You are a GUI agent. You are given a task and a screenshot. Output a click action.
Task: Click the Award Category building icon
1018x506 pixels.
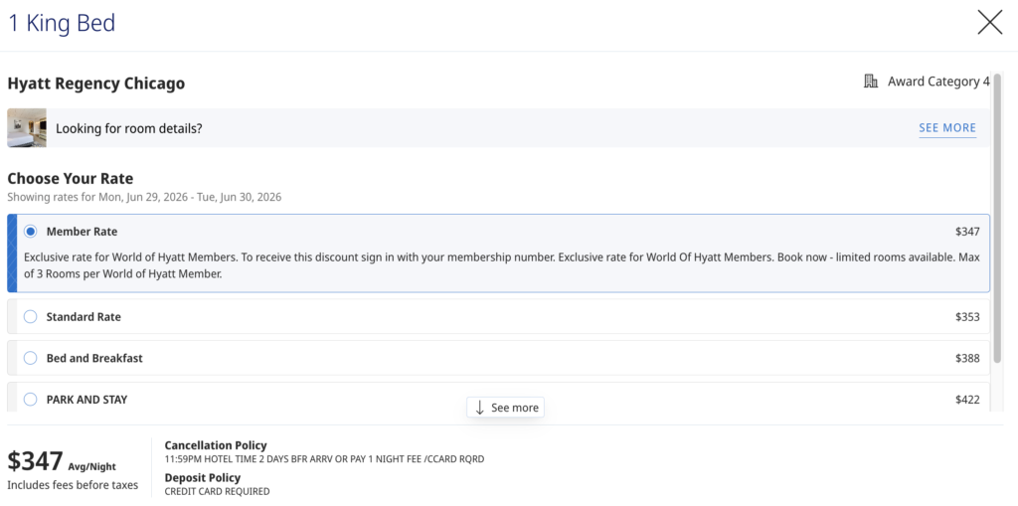coord(871,82)
